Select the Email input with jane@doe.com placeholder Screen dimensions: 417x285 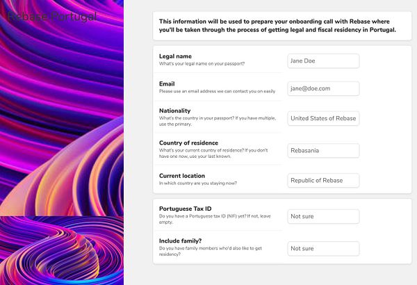[323, 88]
